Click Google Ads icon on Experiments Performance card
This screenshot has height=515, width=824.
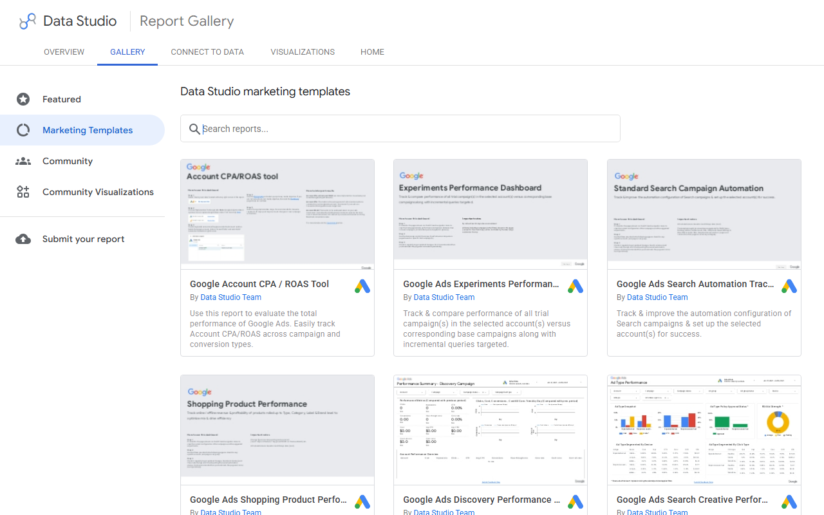pyautogui.click(x=576, y=286)
